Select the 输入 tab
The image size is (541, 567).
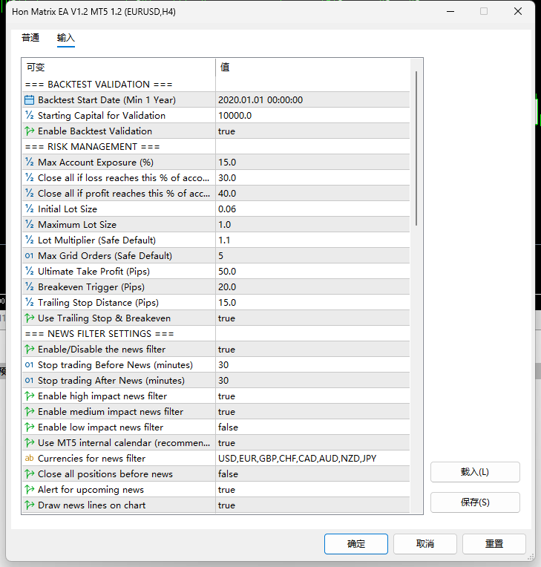66,38
